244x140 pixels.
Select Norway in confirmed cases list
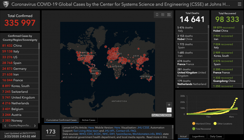coord(20,120)
